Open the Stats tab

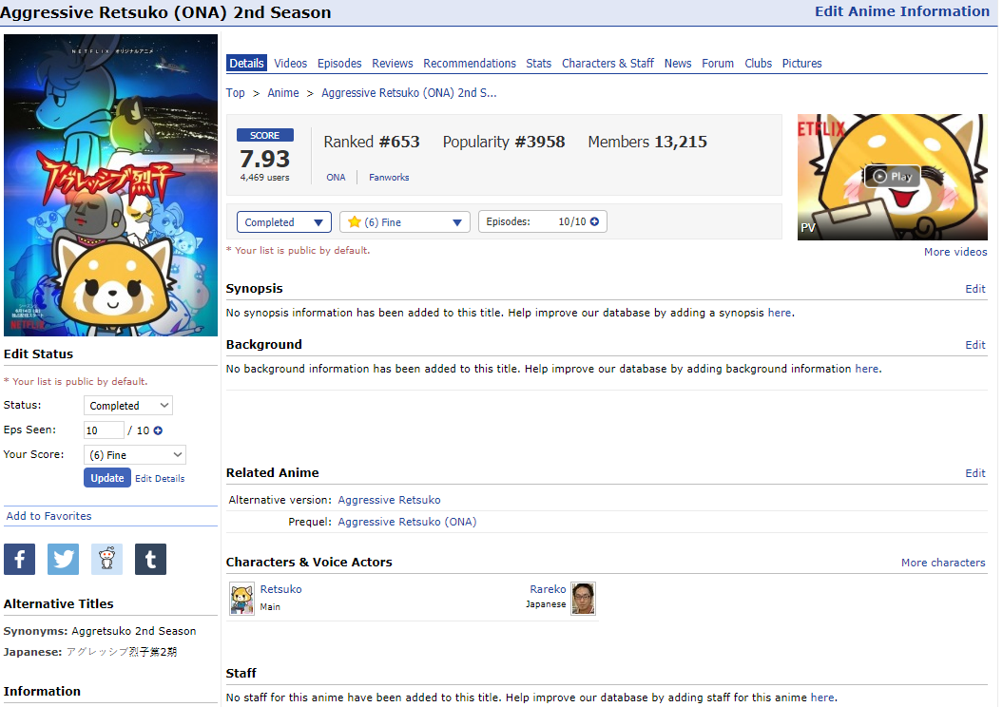(x=539, y=64)
